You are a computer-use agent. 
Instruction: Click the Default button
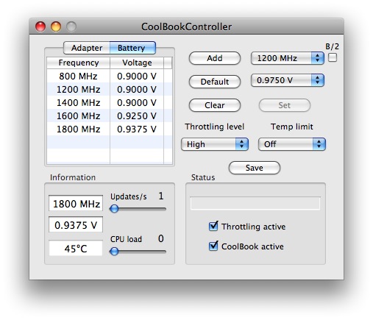pos(215,82)
